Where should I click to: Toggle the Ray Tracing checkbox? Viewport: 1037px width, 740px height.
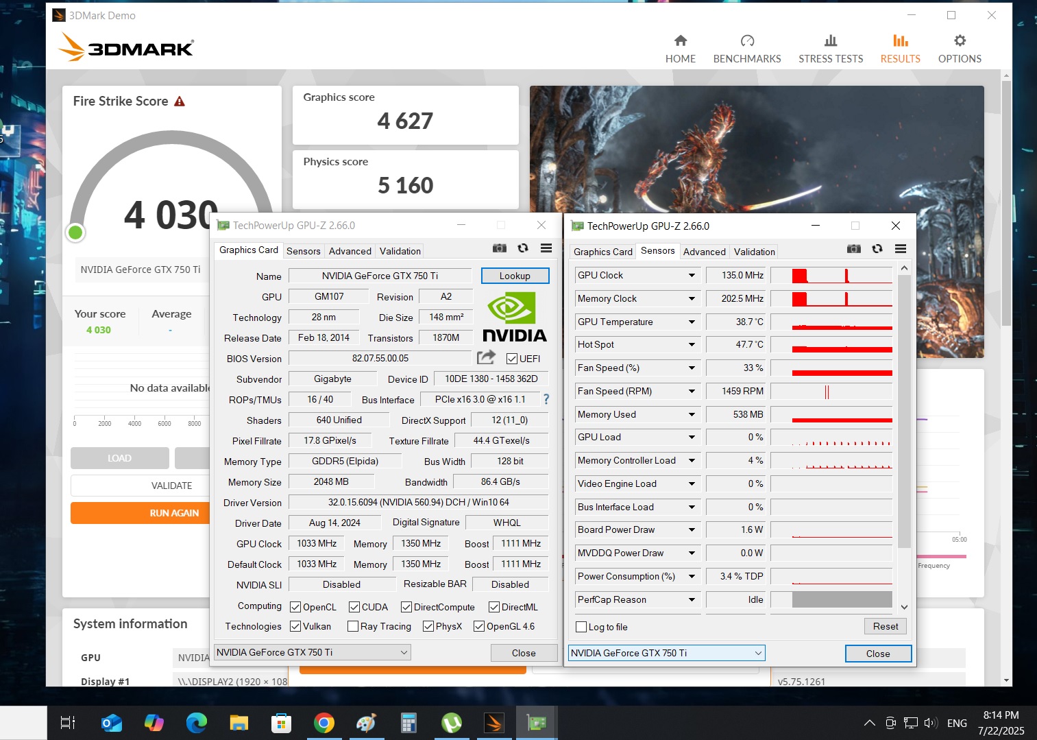point(353,626)
